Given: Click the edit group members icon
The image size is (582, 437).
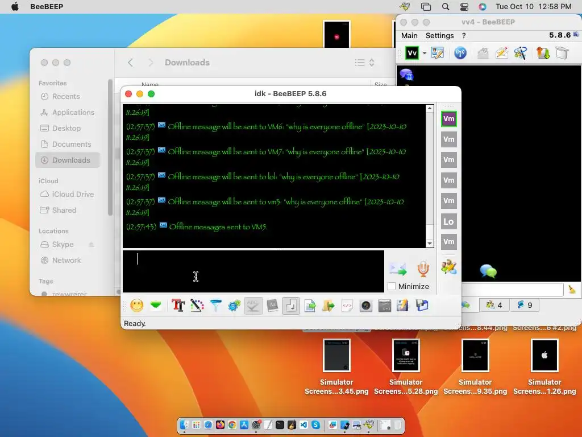Looking at the screenshot, I should point(449,267).
